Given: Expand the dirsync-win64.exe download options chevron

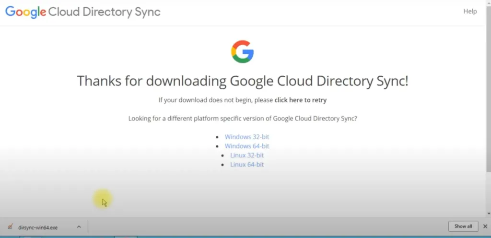Looking at the screenshot, I should (x=79, y=227).
